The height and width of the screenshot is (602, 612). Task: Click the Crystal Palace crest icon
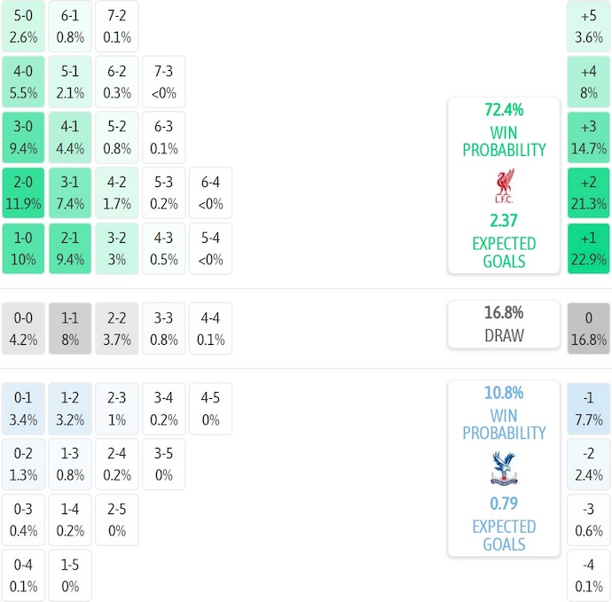[x=504, y=468]
